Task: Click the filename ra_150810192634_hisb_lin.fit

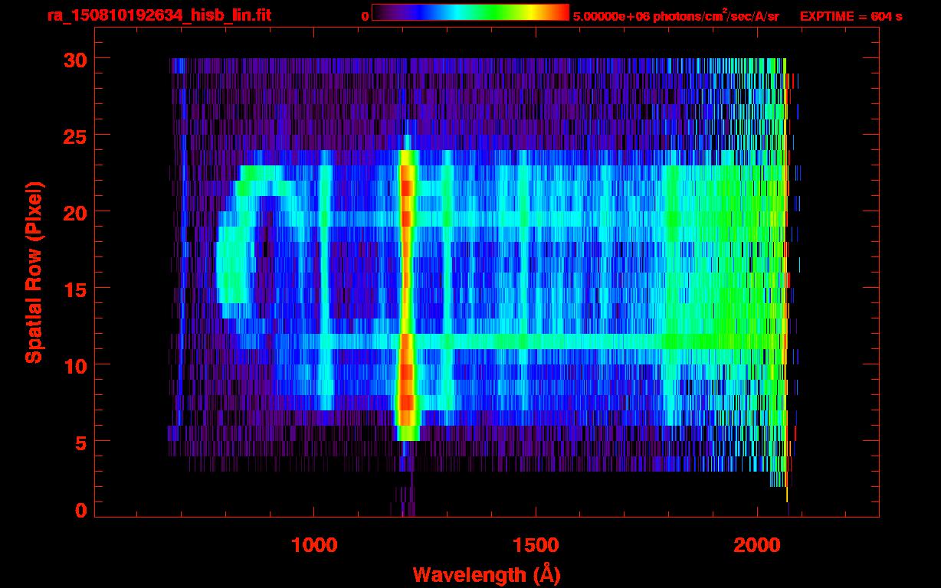Action: click(x=159, y=15)
